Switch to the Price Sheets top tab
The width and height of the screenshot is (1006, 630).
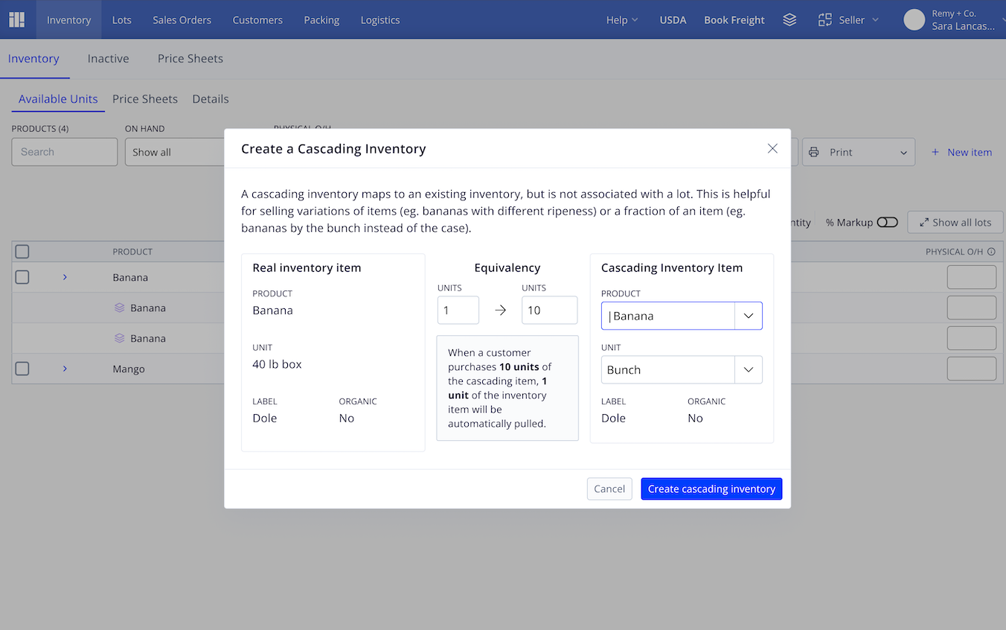click(190, 58)
